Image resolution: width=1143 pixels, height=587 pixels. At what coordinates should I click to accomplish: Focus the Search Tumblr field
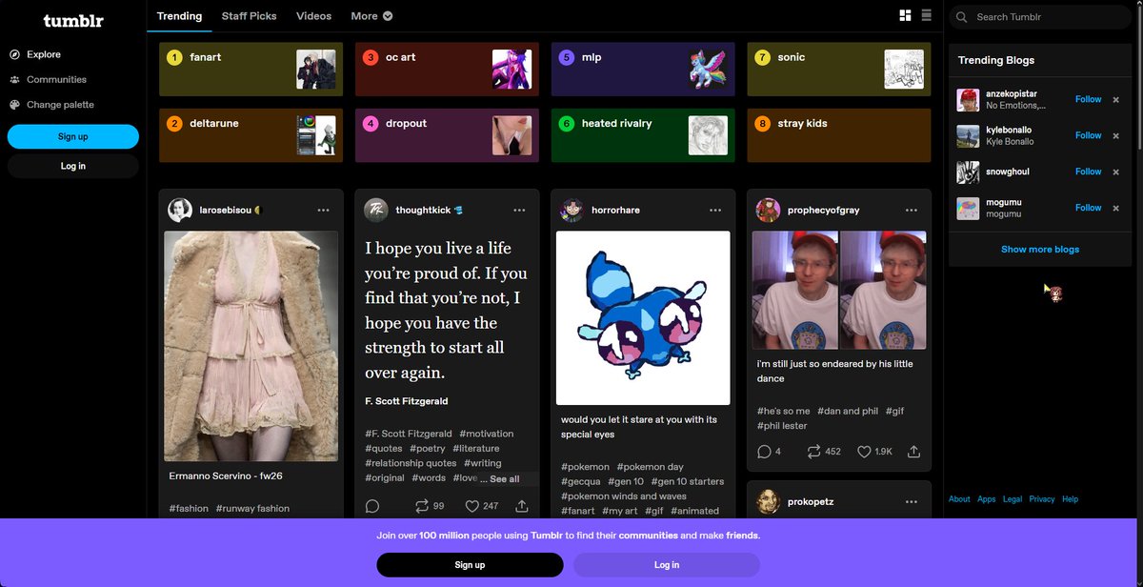click(x=1040, y=17)
